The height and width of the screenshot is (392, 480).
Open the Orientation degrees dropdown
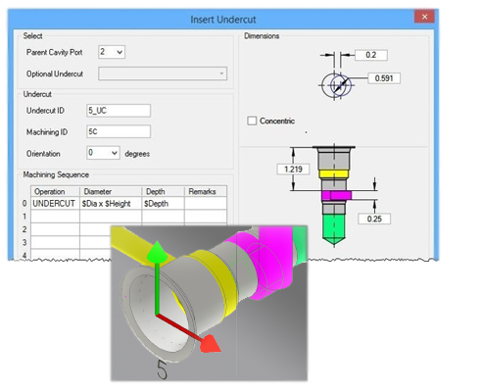coord(103,153)
